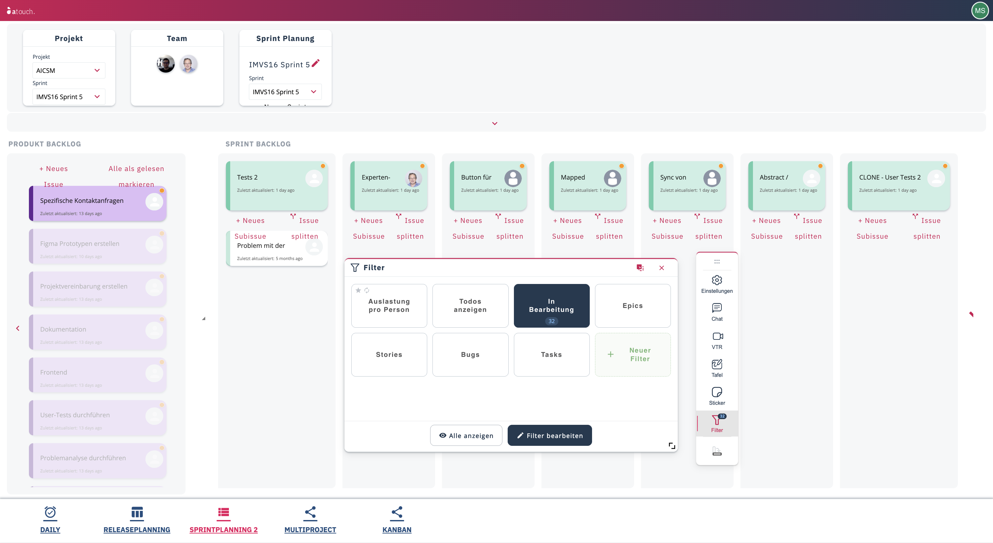Click the star icon on Auslastung pro Person

(x=358, y=290)
